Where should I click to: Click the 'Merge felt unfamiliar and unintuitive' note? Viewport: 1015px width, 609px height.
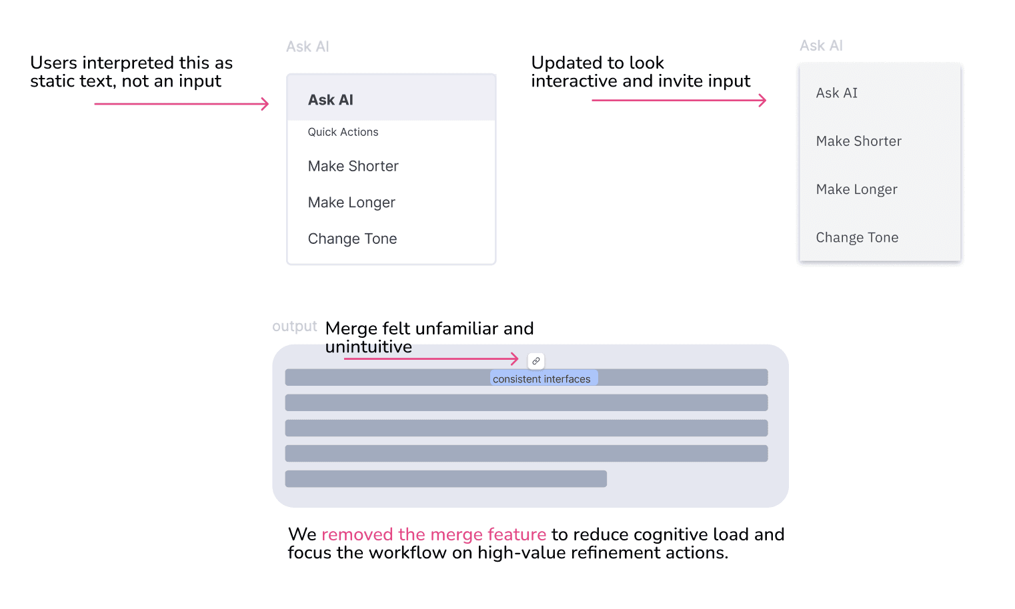click(x=429, y=337)
